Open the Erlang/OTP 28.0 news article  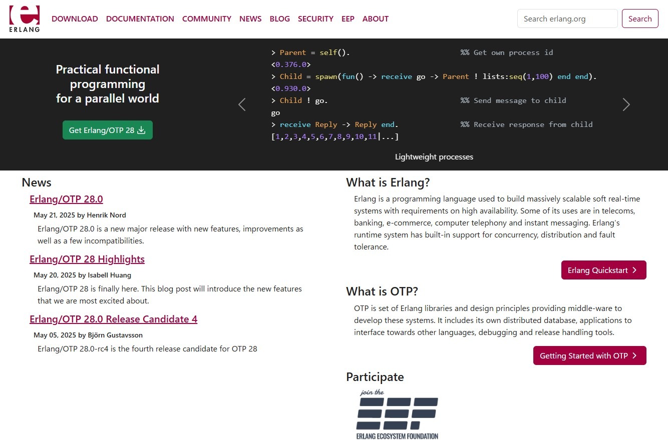[66, 199]
